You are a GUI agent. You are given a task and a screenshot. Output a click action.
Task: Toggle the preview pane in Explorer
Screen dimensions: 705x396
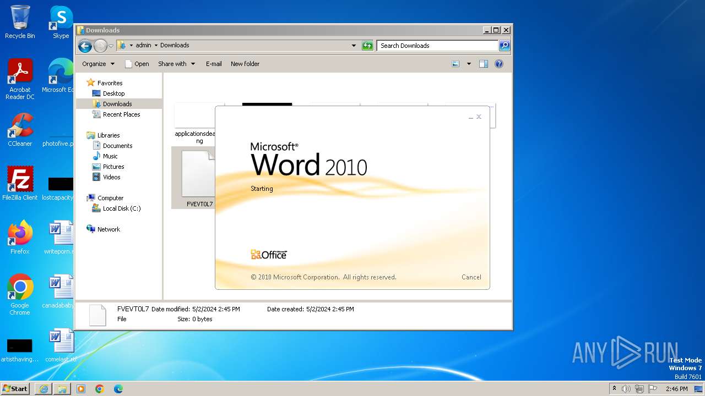click(x=483, y=64)
